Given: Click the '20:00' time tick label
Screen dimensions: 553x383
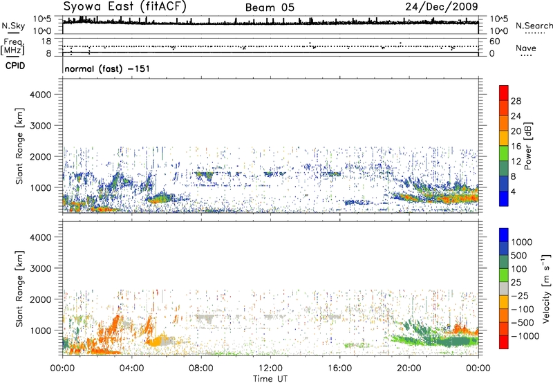Looking at the screenshot, I should click(x=409, y=368).
